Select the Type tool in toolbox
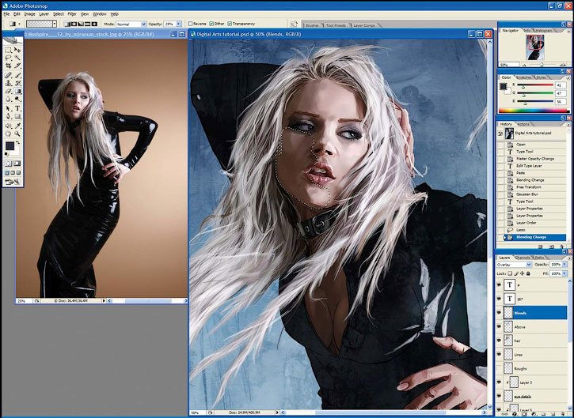 pyautogui.click(x=17, y=108)
